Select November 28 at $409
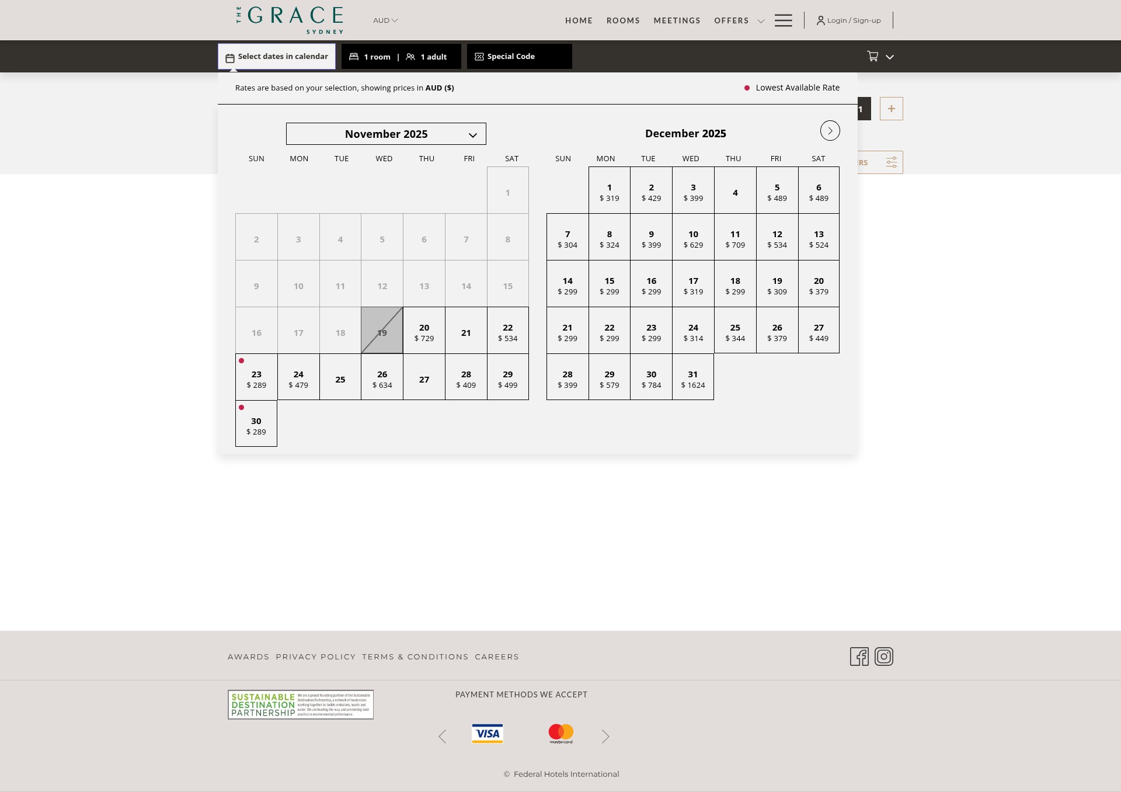The width and height of the screenshot is (1121, 792). pyautogui.click(x=466, y=377)
